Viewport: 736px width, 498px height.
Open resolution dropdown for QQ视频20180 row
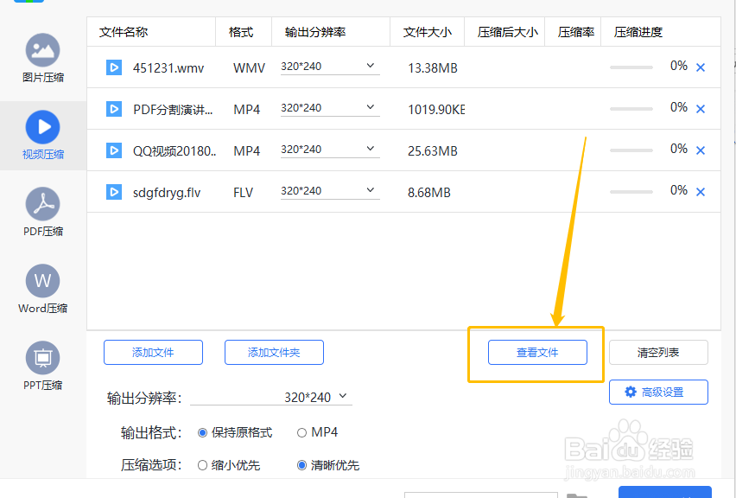tap(330, 150)
